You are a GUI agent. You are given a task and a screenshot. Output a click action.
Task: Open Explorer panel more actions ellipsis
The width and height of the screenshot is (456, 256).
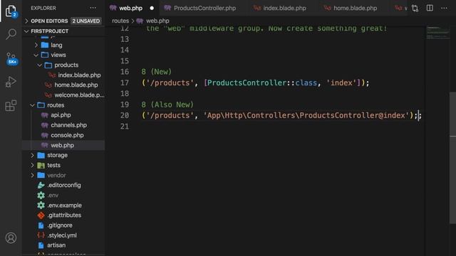(93, 8)
